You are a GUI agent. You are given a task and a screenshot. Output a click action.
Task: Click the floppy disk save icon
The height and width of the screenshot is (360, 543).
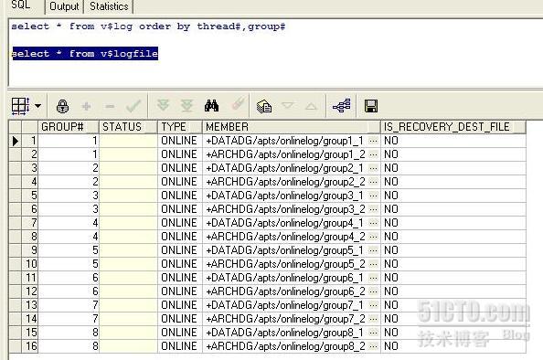pos(371,106)
